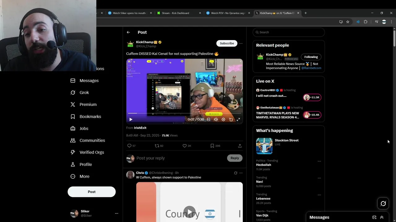Open Verified Orgs in sidebar
The width and height of the screenshot is (396, 222).
coord(87,152)
